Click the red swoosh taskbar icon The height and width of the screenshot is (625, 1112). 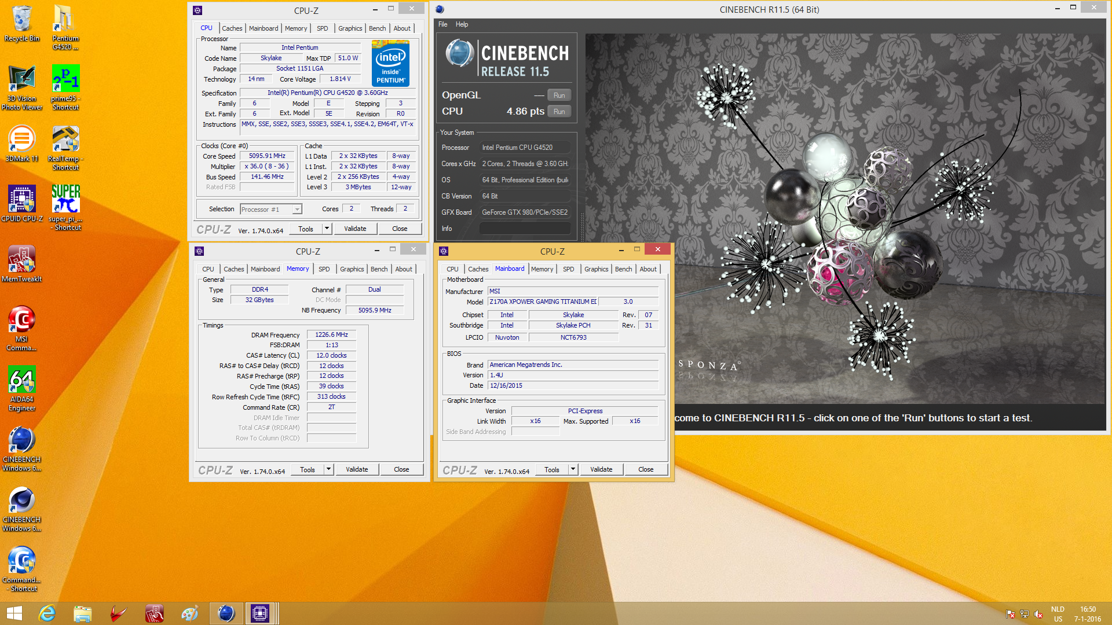point(118,613)
